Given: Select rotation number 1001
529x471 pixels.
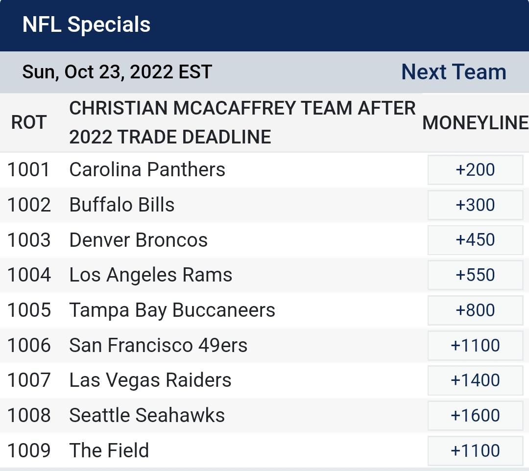Looking at the screenshot, I should tap(28, 169).
